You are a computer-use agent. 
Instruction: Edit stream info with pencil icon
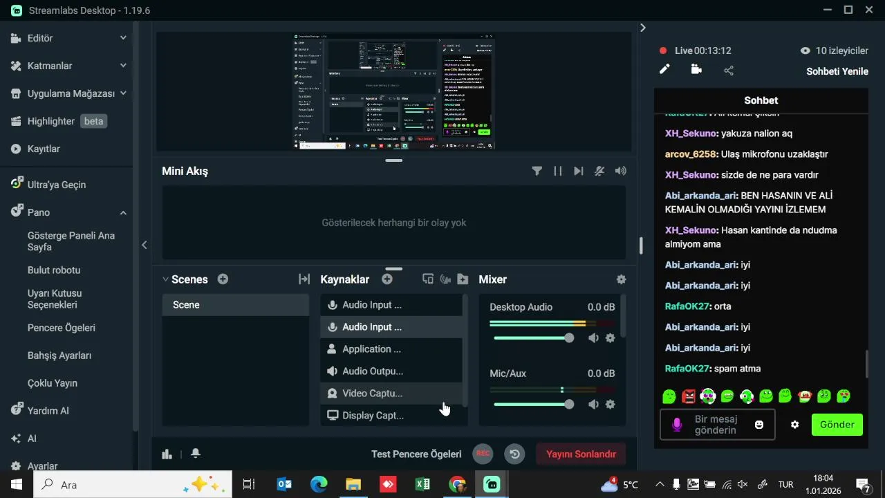point(664,69)
